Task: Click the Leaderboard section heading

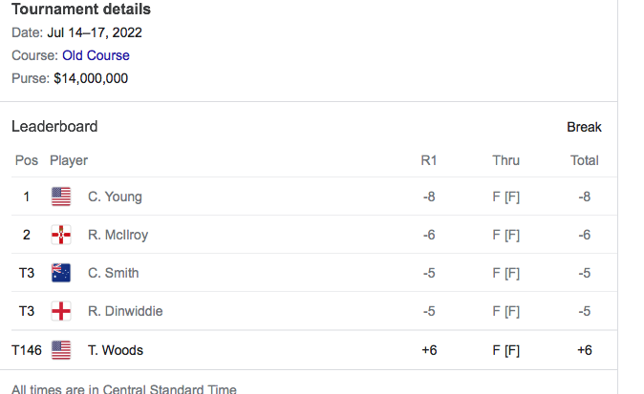Action: (x=54, y=126)
